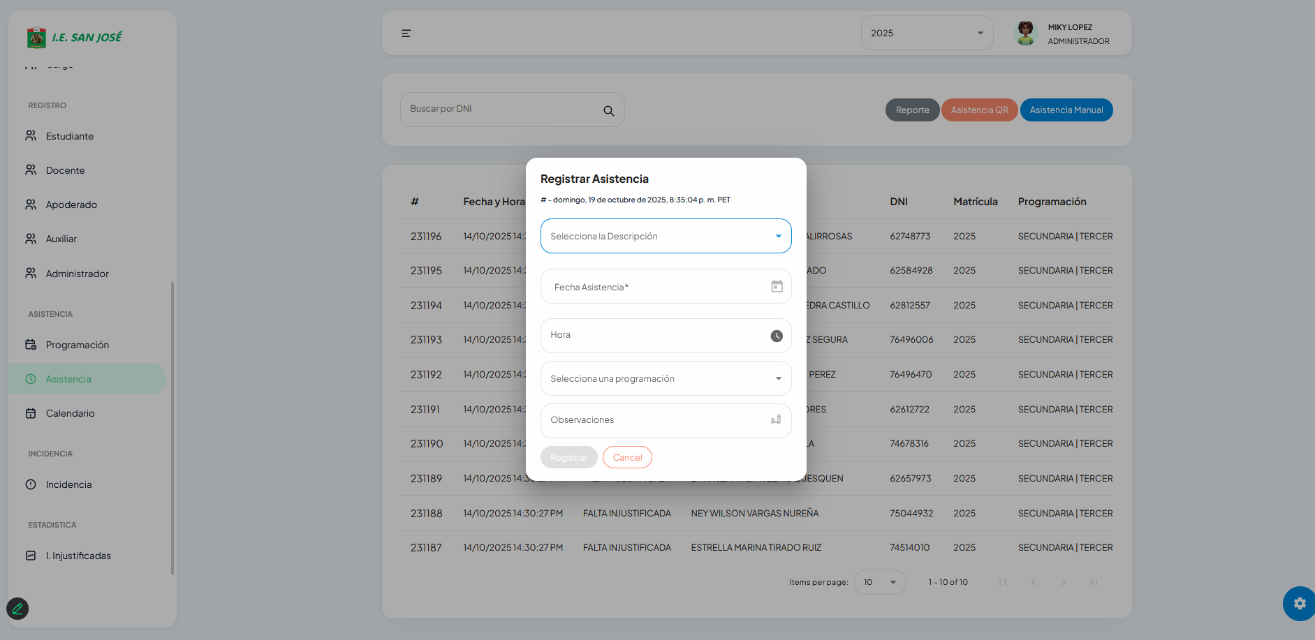The height and width of the screenshot is (640, 1315).
Task: Click the Miky Lopez user avatar
Action: tap(1025, 33)
